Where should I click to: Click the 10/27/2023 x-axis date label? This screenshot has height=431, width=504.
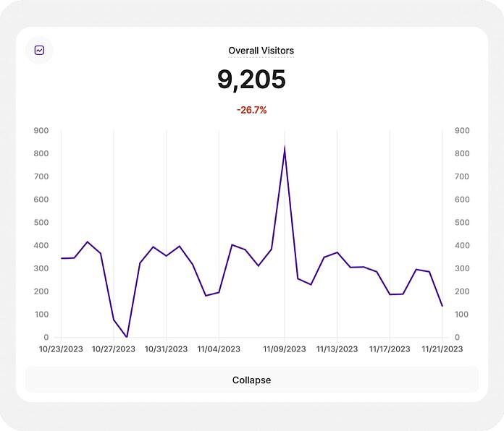click(x=114, y=349)
